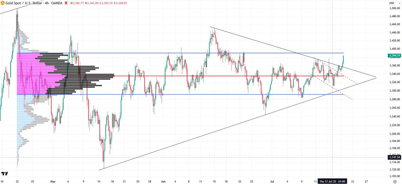The height and width of the screenshot is (184, 402).
Task: Click the 3,300.00 price axis label
Action: pos(394,91)
